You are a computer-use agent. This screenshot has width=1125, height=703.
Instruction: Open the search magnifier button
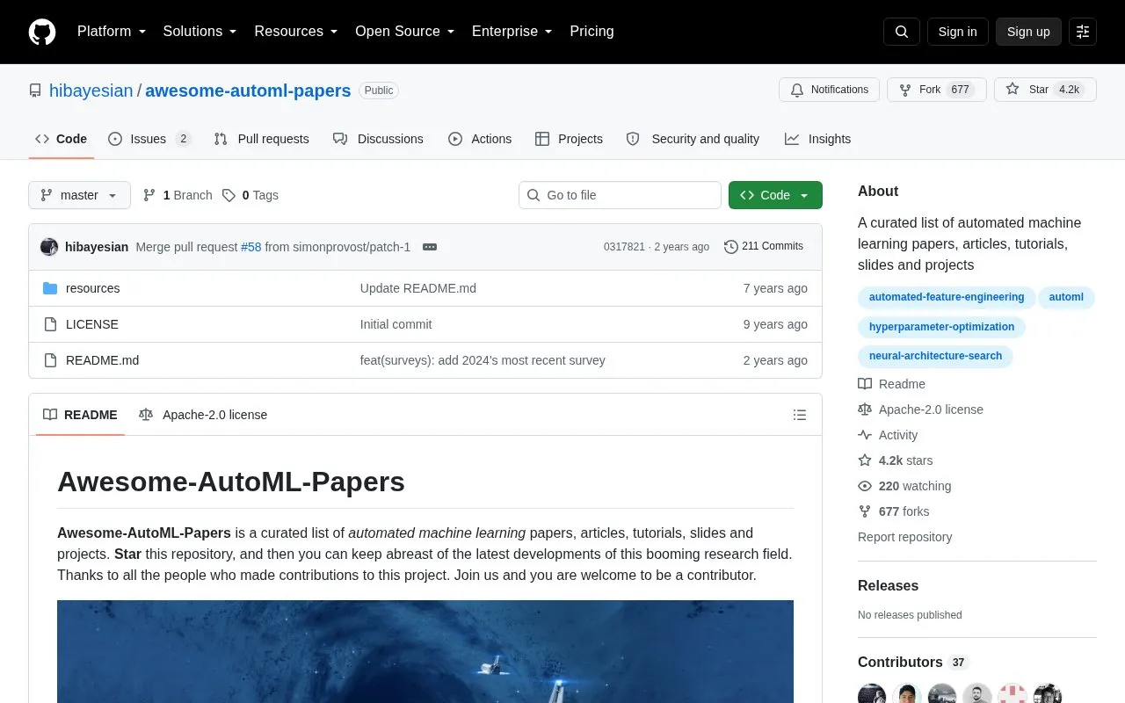coord(902,32)
